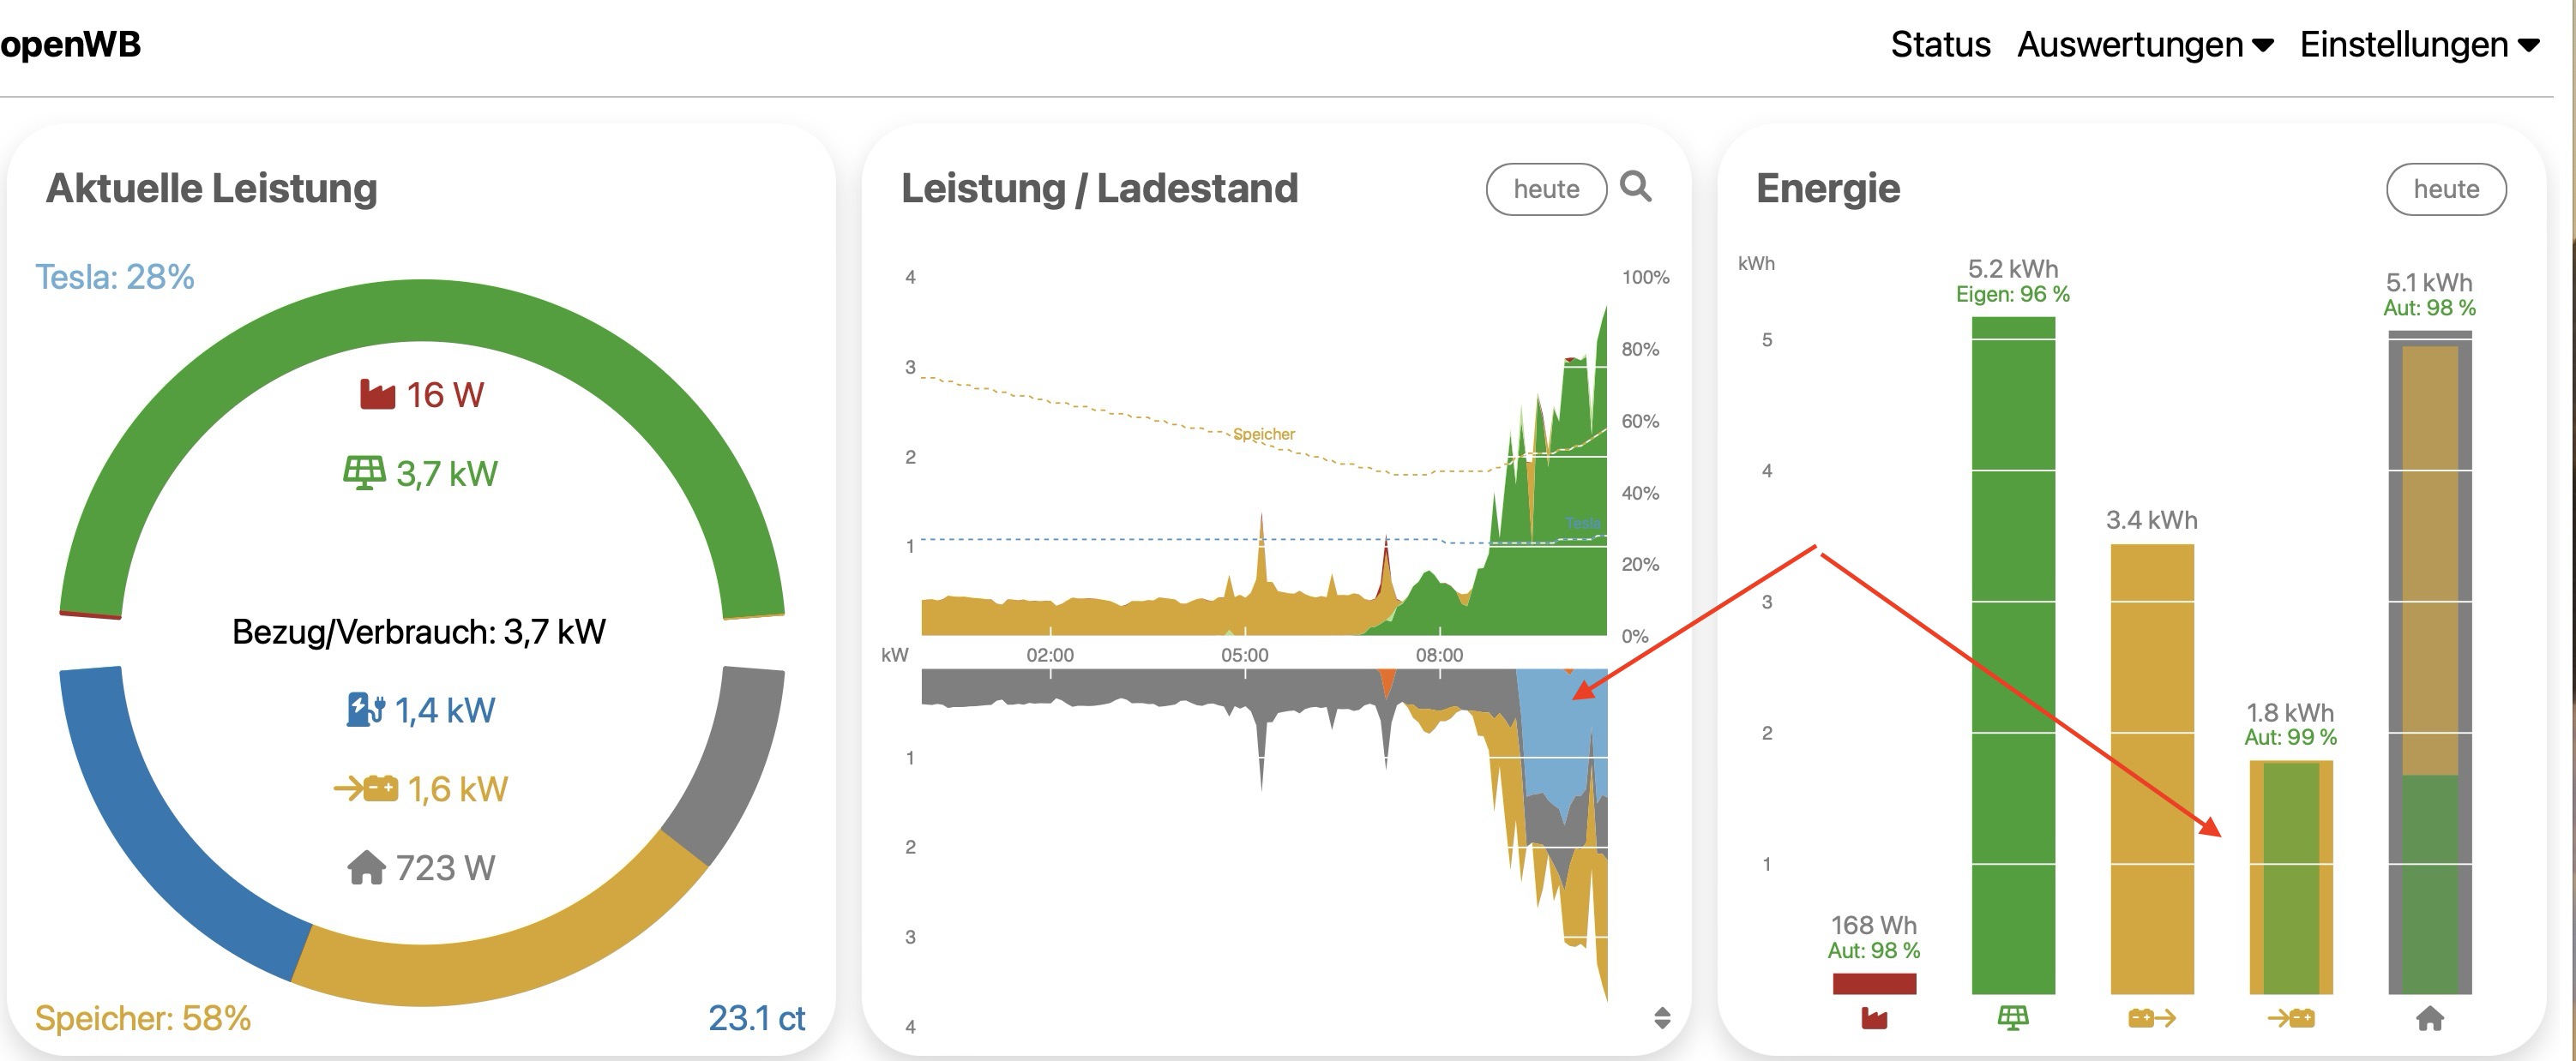Click the 3.4 kWh yellow battery bar

click(2152, 770)
